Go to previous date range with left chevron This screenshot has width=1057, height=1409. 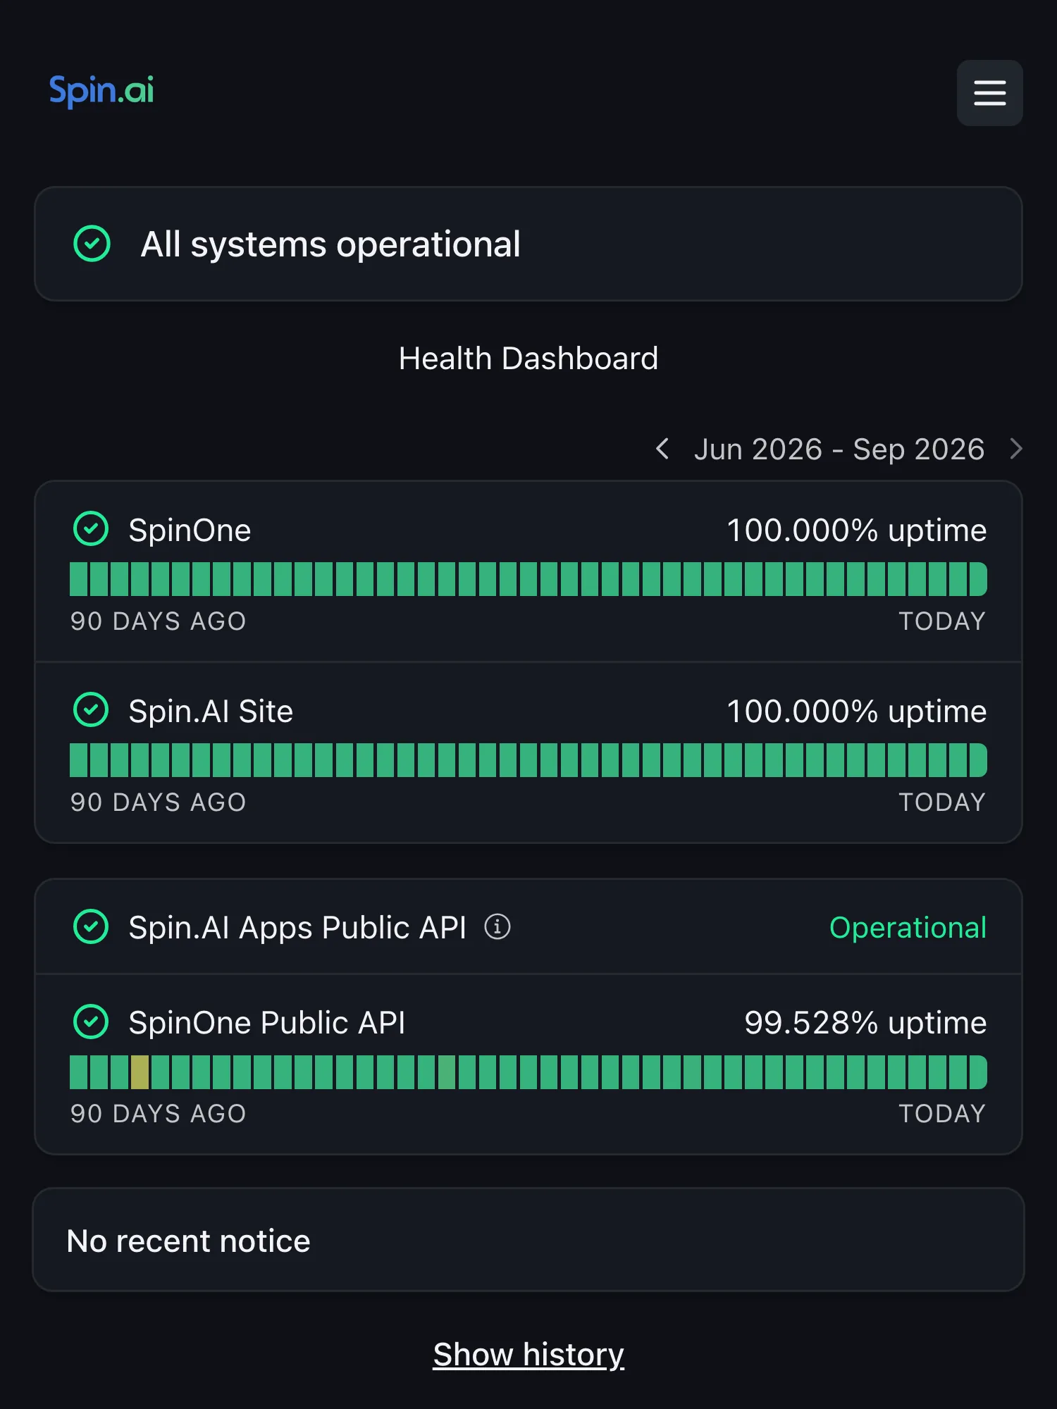tap(662, 449)
